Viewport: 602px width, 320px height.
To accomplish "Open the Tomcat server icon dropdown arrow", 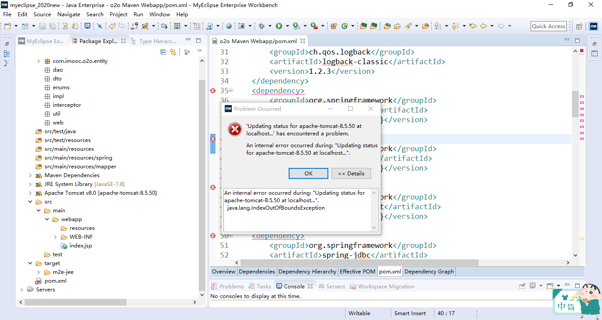I will click(153, 26).
